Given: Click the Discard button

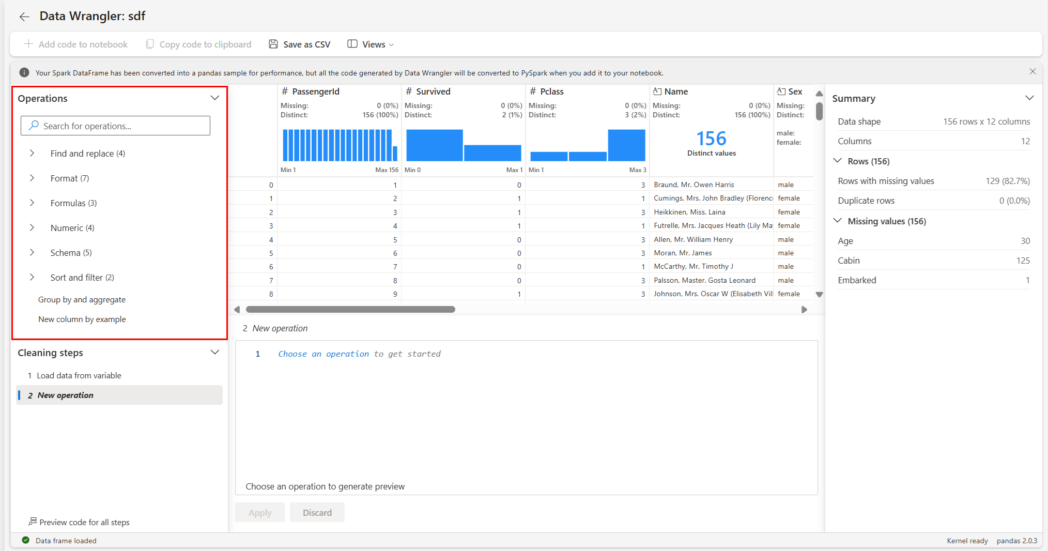Looking at the screenshot, I should (x=317, y=512).
